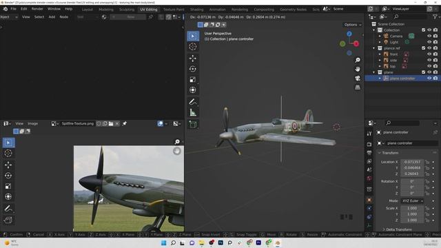The height and width of the screenshot is (248, 441).
Task: Hide the Camera object via eye icon
Action: (429, 36)
